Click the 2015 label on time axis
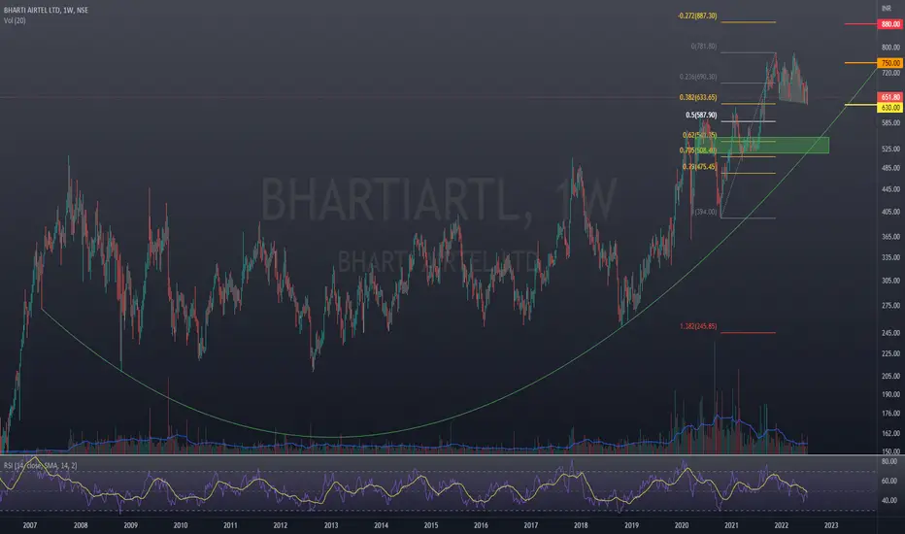 430,525
